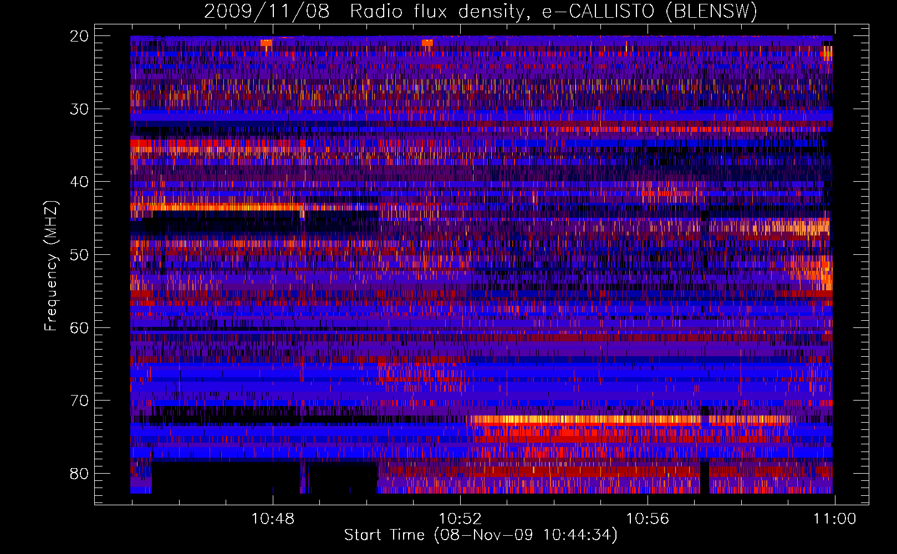Click the '10:48' time tick label
The image size is (897, 554).
pos(273,519)
